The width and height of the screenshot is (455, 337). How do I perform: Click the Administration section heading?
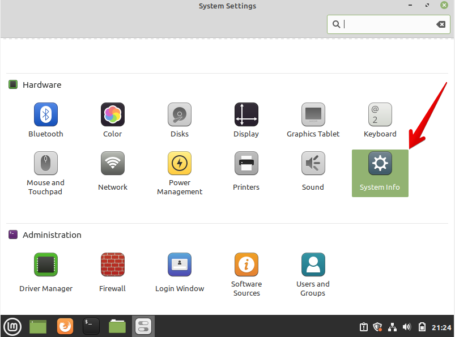52,235
